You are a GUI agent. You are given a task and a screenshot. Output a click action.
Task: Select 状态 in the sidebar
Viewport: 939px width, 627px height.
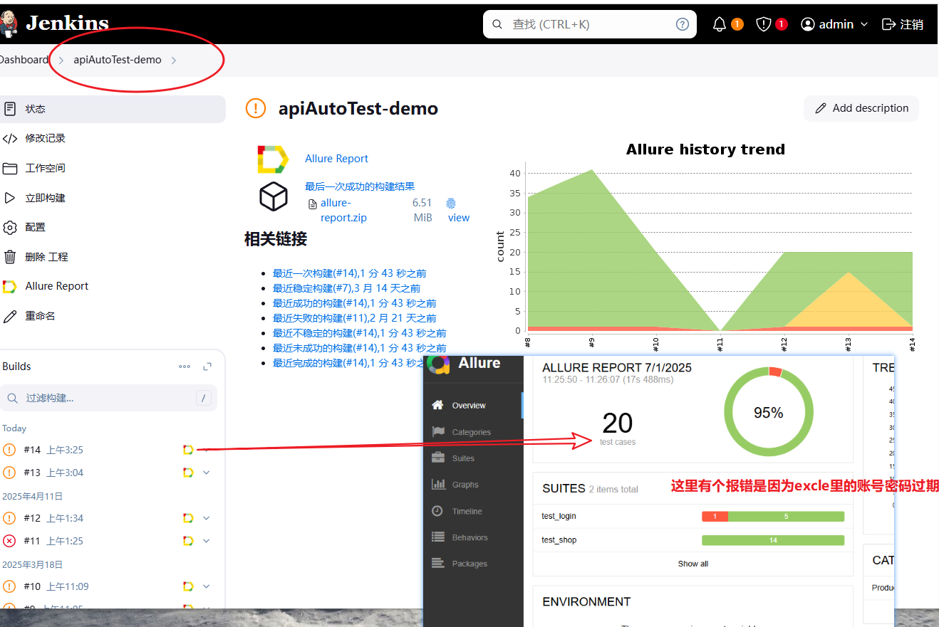[112, 109]
